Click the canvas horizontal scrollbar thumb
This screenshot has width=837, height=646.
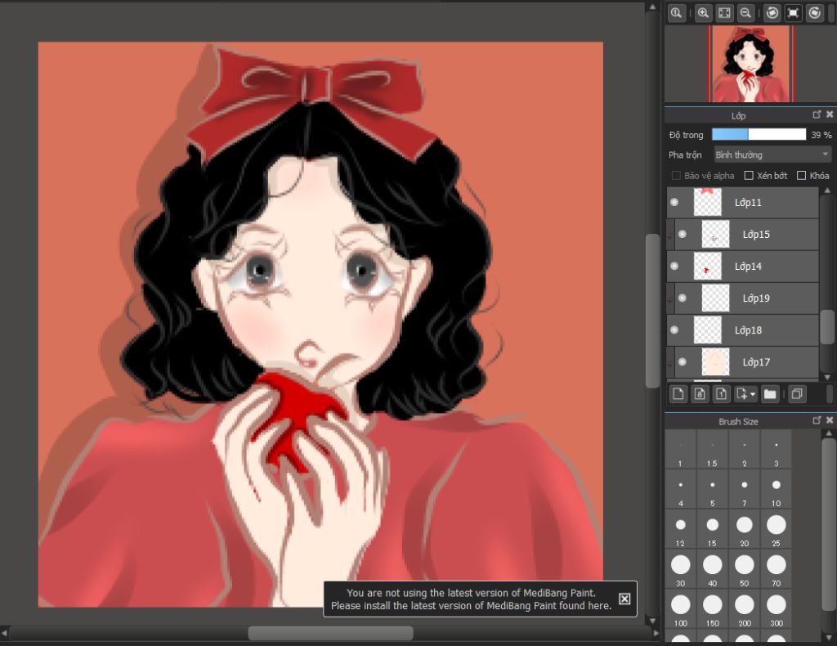pos(330,634)
